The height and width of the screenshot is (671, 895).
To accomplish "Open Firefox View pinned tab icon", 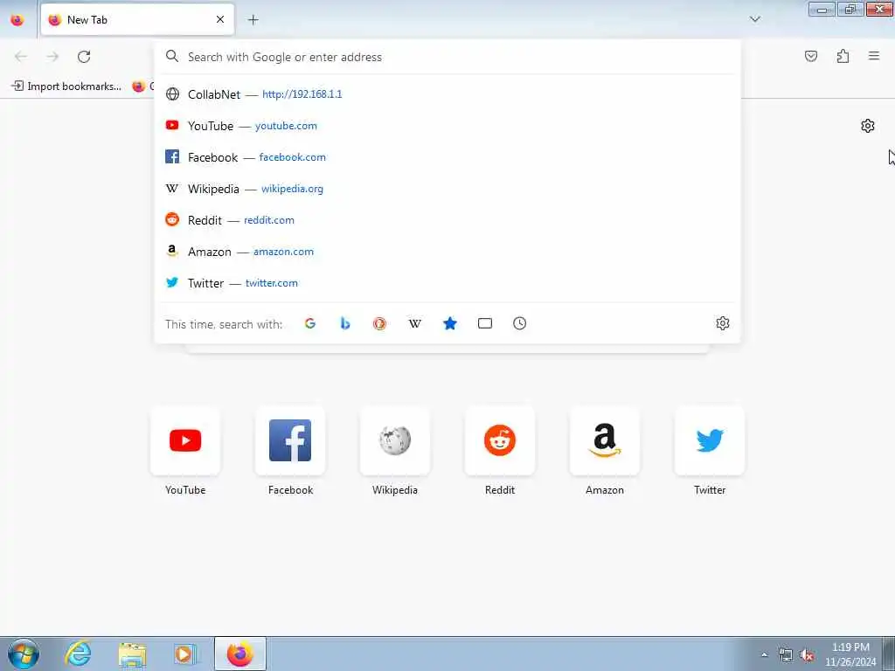I will tap(17, 20).
